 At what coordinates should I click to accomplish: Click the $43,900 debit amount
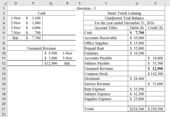pos(137,38)
